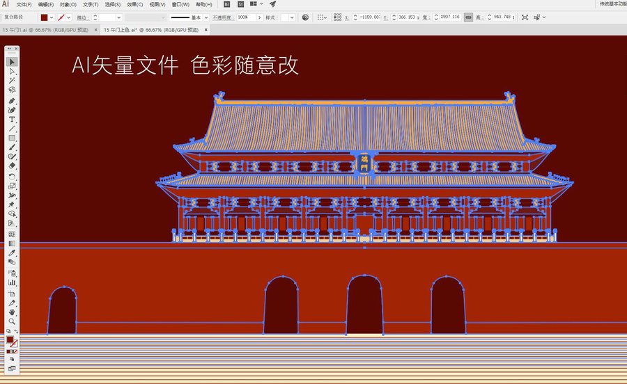Close the 15 午门上色.ai document tab
Screen dimensions: 627x384
[206, 29]
